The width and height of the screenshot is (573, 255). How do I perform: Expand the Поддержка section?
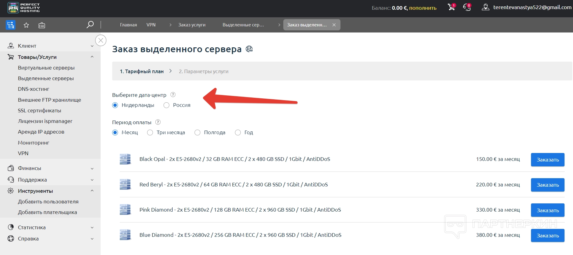(x=92, y=180)
